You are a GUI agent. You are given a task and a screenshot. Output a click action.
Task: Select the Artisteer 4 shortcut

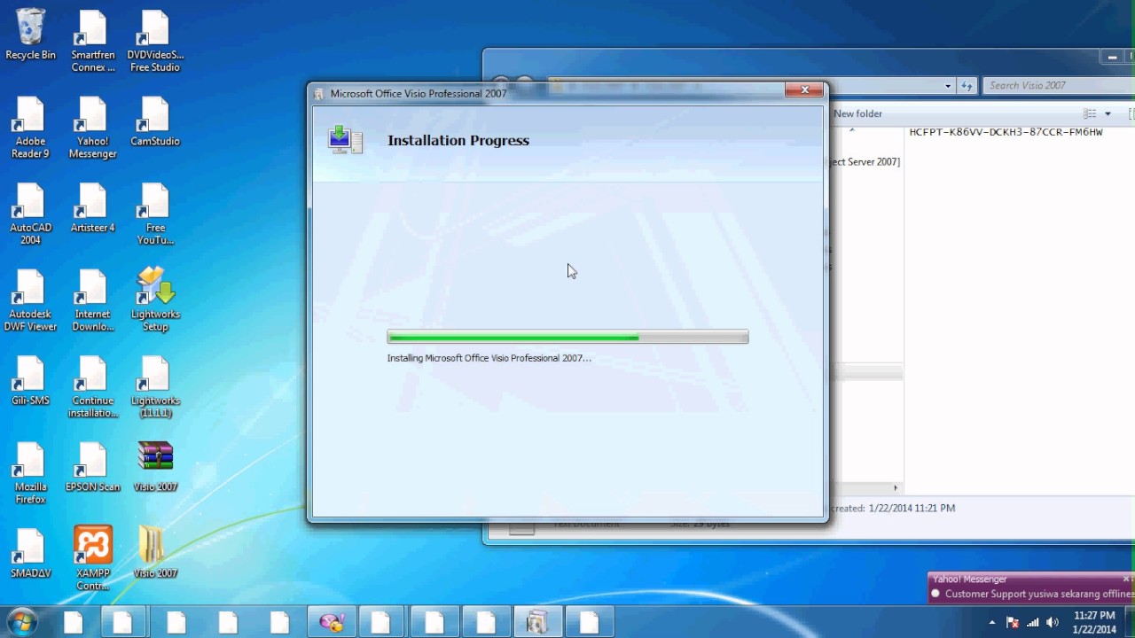[x=93, y=208]
